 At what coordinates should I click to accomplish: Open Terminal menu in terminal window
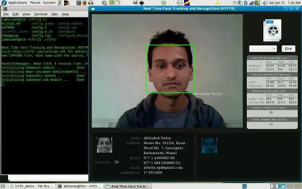coord(41,14)
